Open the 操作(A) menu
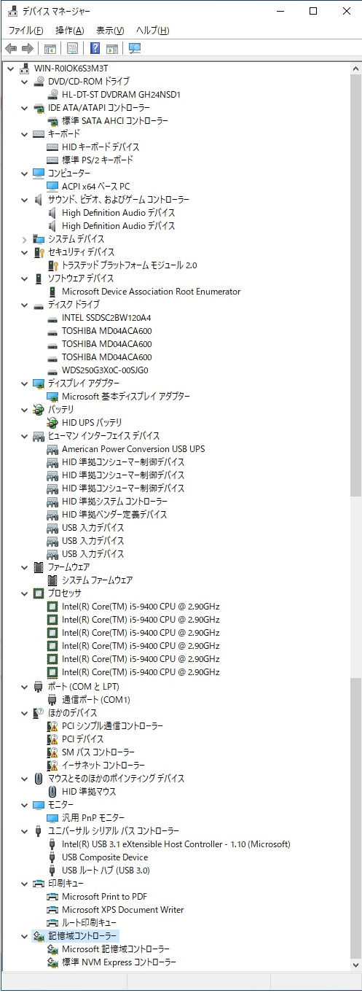 coord(69,31)
